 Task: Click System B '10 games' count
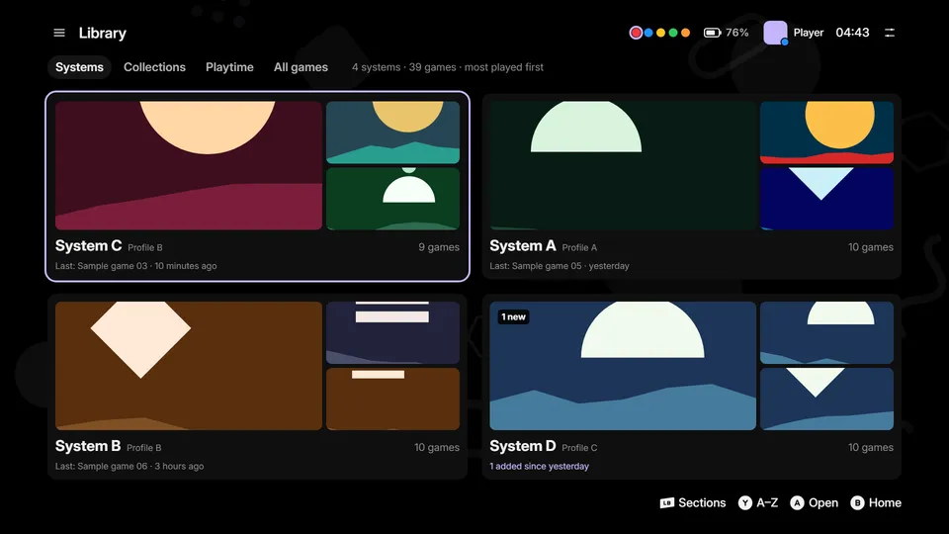click(437, 447)
